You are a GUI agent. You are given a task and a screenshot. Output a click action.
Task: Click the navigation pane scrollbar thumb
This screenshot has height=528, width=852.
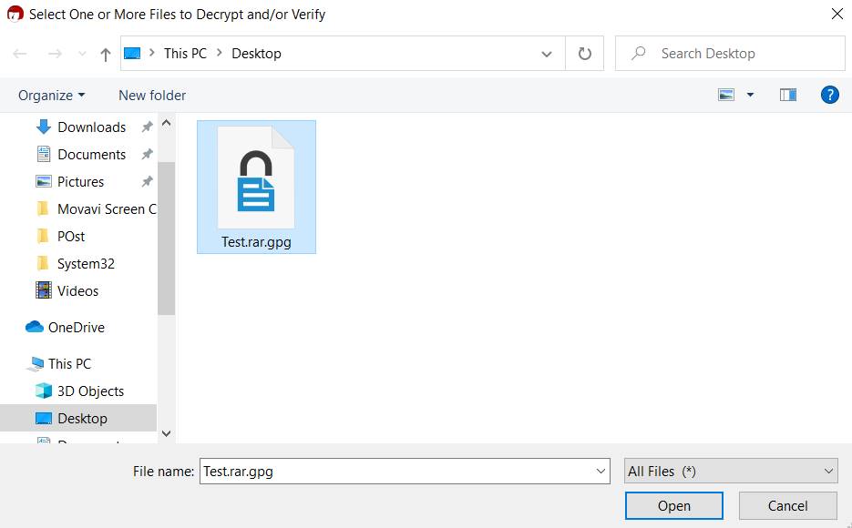coord(166,238)
